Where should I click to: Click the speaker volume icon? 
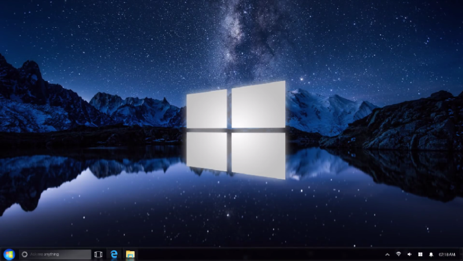[x=409, y=254]
